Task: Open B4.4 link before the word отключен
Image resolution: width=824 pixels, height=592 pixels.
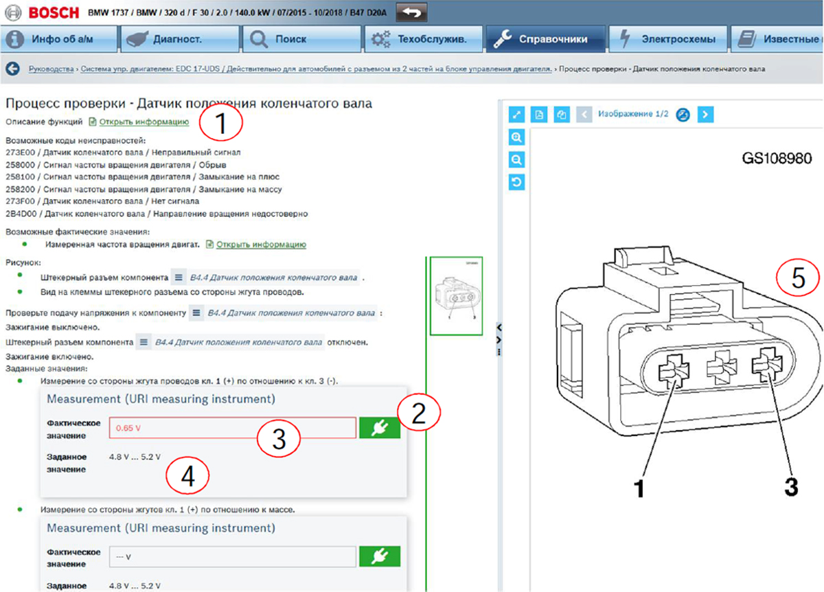Action: (x=238, y=341)
